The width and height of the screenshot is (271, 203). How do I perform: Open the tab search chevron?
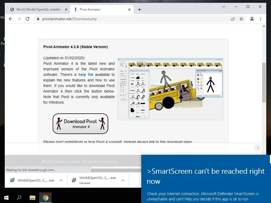click(x=223, y=7)
